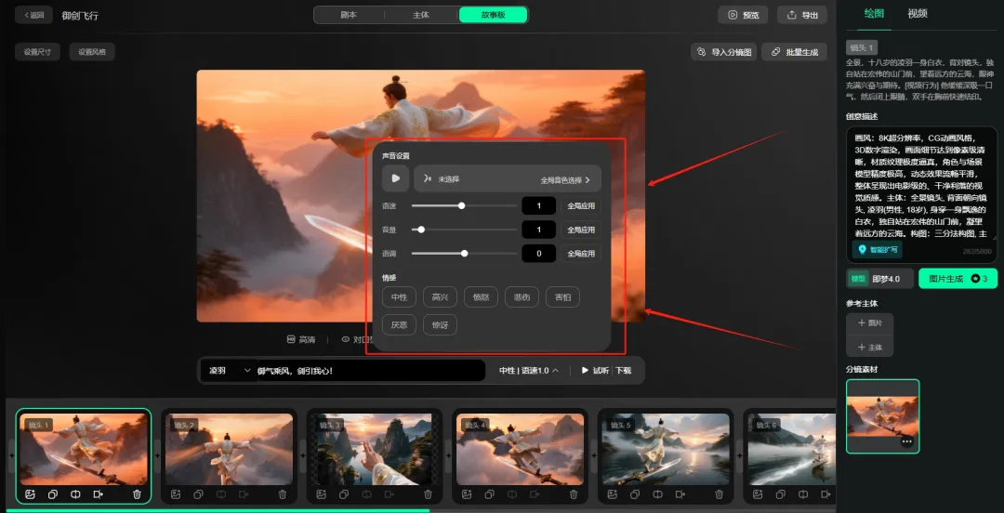Switch to the 视频 tab in right panel
1004x513 pixels.
pyautogui.click(x=917, y=13)
